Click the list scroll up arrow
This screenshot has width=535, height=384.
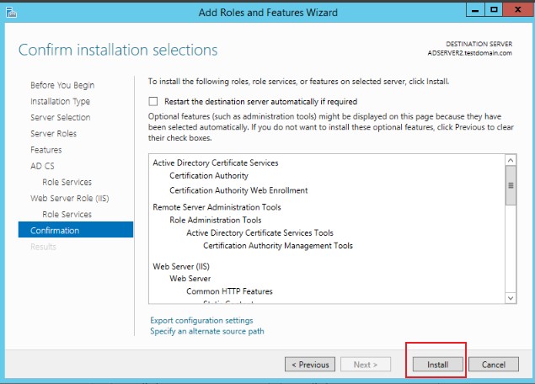[x=511, y=160]
